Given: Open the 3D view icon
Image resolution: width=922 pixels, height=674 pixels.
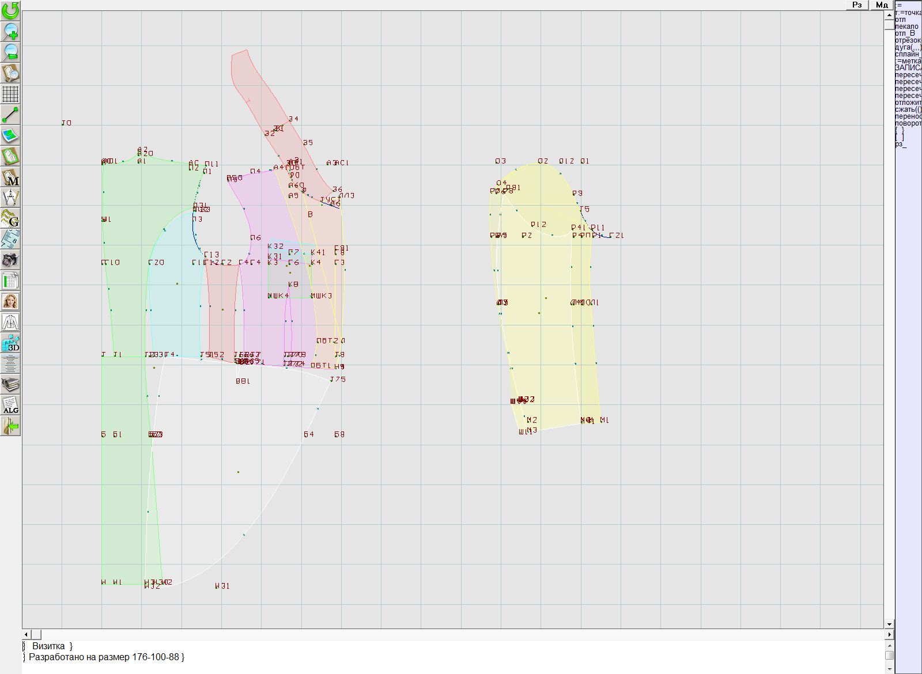Looking at the screenshot, I should [10, 343].
